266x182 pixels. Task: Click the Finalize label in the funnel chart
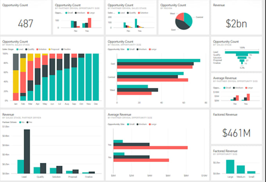point(217,63)
